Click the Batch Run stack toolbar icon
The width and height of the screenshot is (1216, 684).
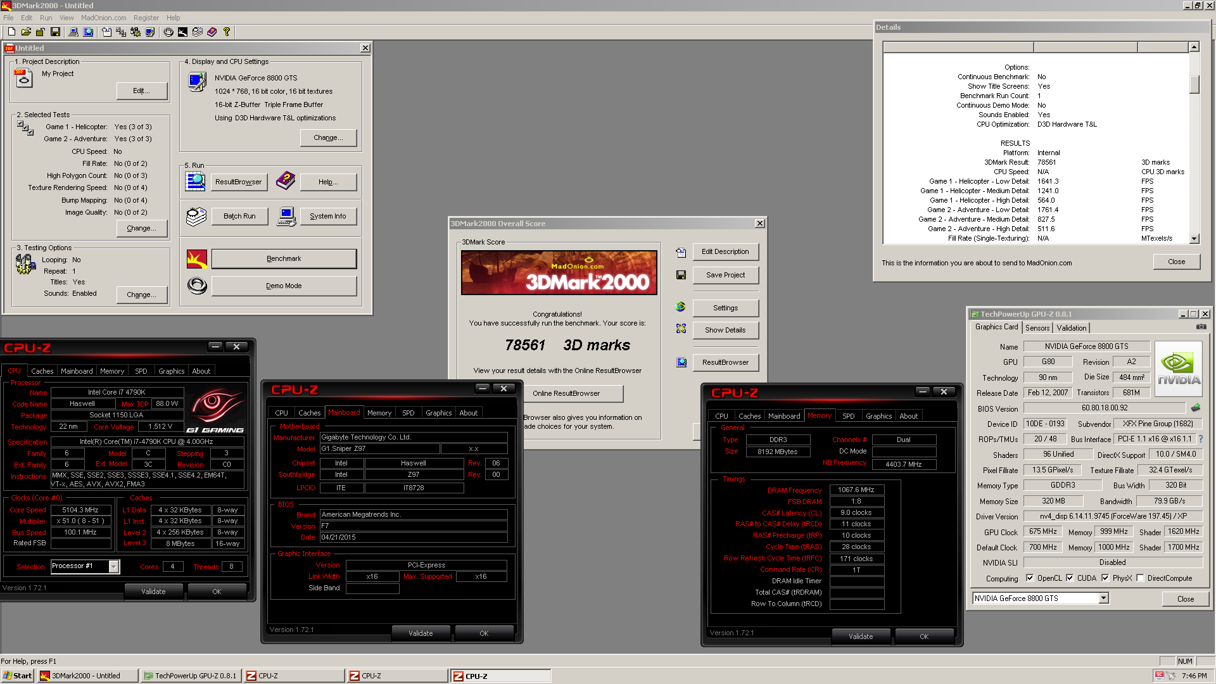198,32
